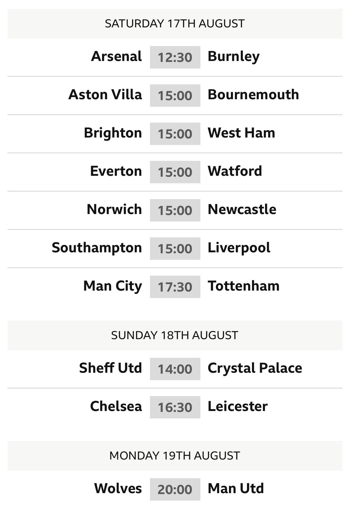Select Southampton team name
This screenshot has width=350, height=509.
pos(97,248)
